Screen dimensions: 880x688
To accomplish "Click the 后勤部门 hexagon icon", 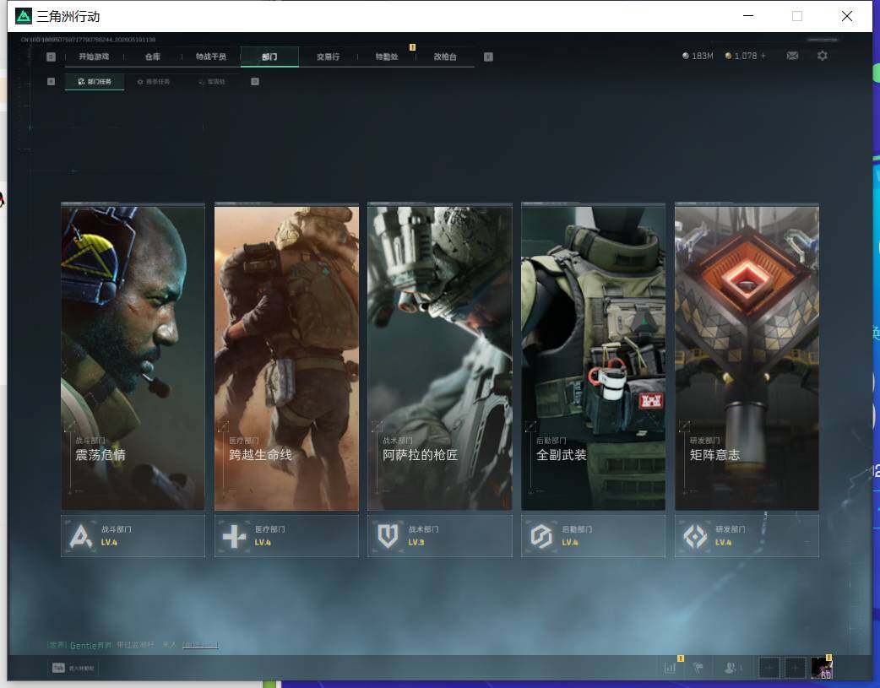I will pos(541,537).
